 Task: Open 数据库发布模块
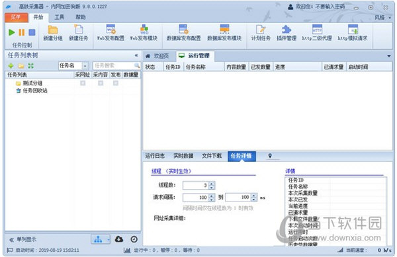point(224,33)
